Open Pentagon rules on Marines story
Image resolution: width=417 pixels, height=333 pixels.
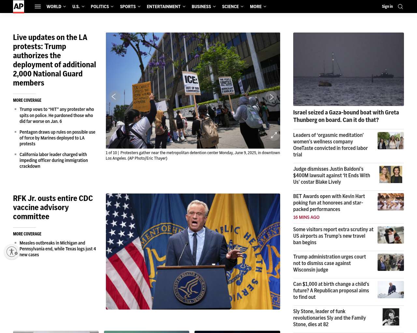(x=57, y=138)
